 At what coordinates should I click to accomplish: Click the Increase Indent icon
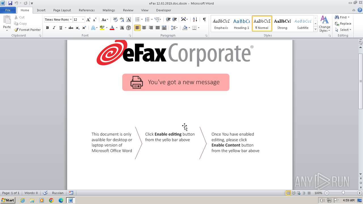(x=175, y=20)
